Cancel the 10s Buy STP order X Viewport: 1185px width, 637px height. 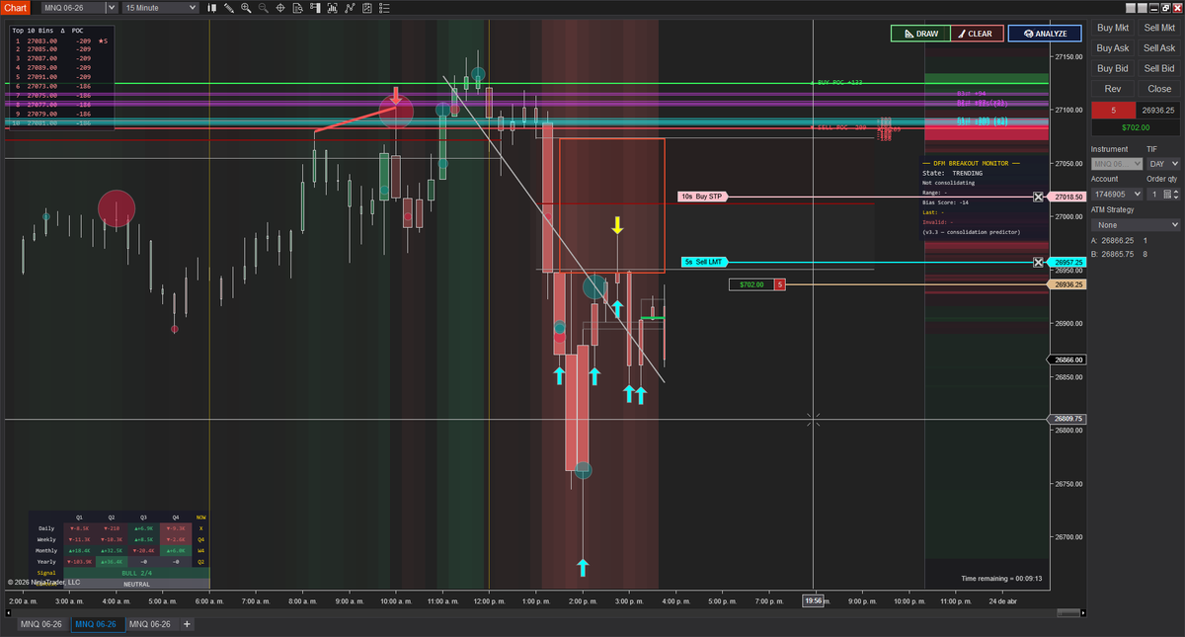pyautogui.click(x=1038, y=197)
